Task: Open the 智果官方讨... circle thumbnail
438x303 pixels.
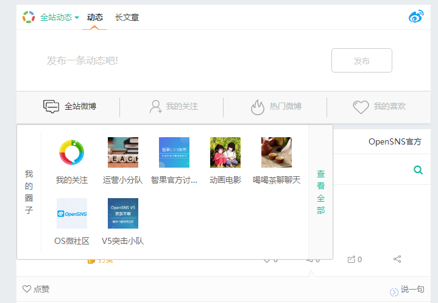Action: point(174,152)
